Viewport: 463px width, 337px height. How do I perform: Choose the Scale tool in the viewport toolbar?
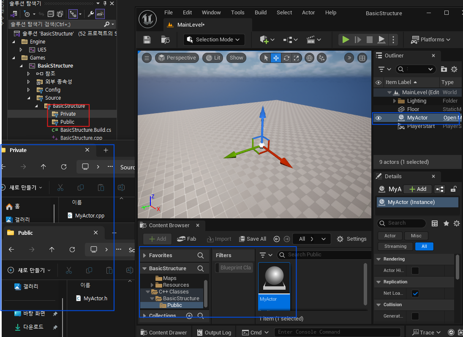coord(297,58)
